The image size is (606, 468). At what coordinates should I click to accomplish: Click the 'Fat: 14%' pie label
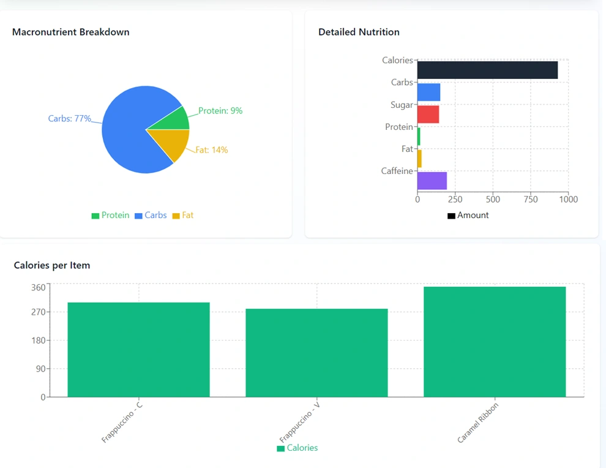pos(212,150)
